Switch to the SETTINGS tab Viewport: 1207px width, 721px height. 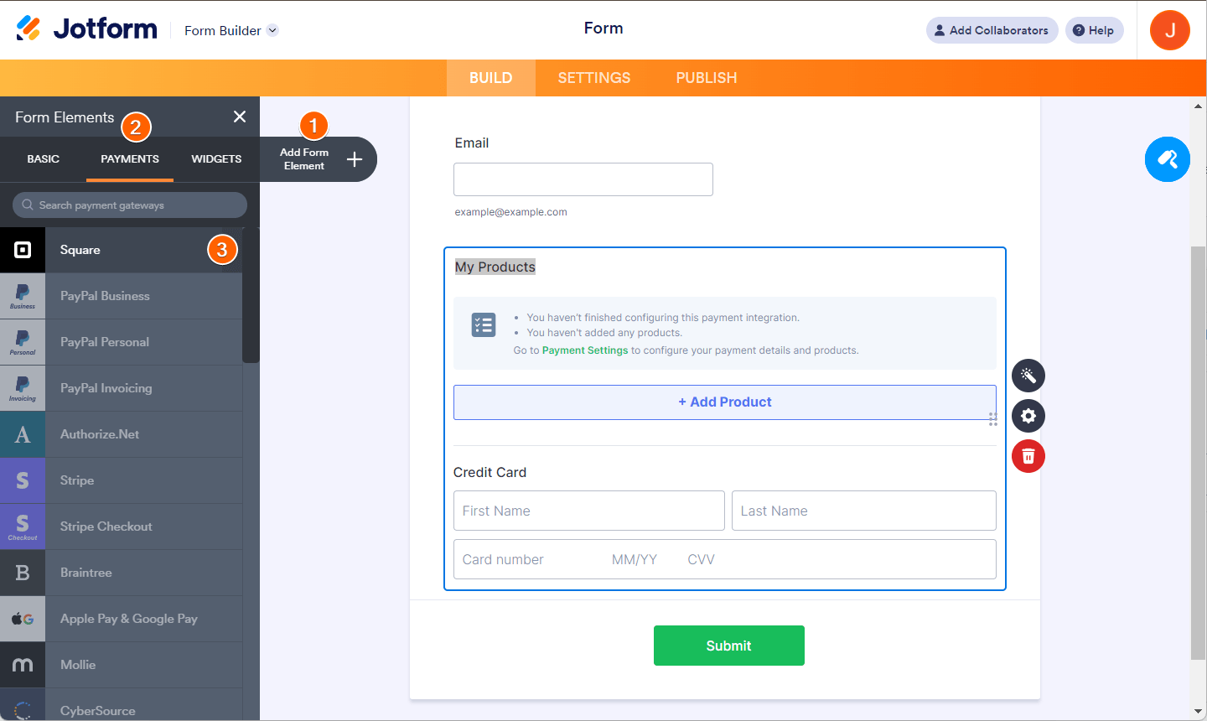coord(594,78)
